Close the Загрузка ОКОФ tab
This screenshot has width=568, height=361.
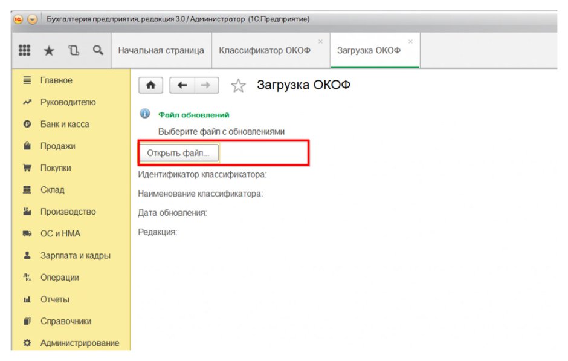coord(410,41)
